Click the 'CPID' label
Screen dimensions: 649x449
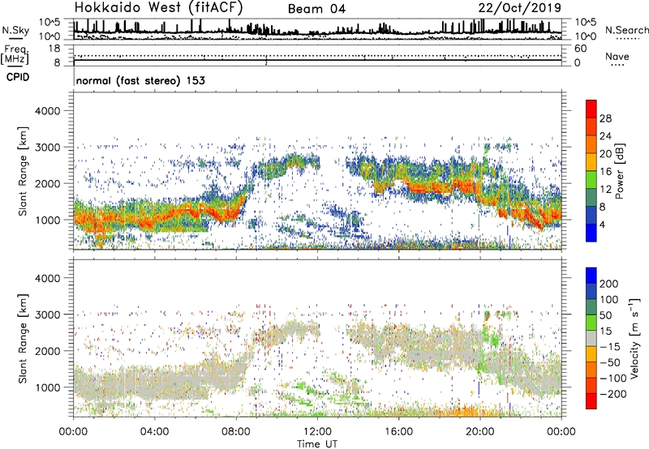click(x=18, y=77)
